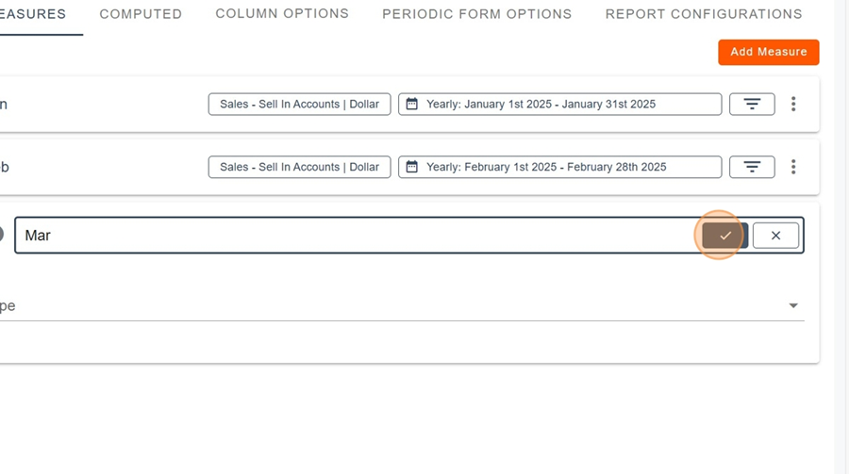The height and width of the screenshot is (474, 849).
Task: Click inside the Mar name input field
Action: pyautogui.click(x=358, y=236)
